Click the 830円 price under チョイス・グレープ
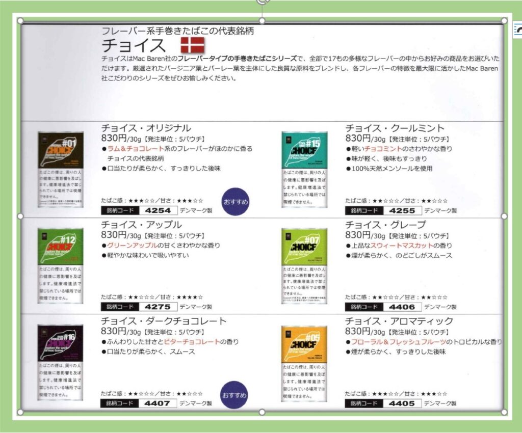Screen dimensions: 522x433 click(358, 235)
